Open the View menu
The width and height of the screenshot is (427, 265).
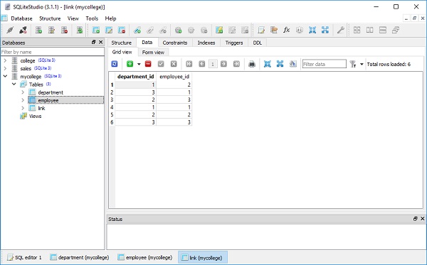[73, 18]
